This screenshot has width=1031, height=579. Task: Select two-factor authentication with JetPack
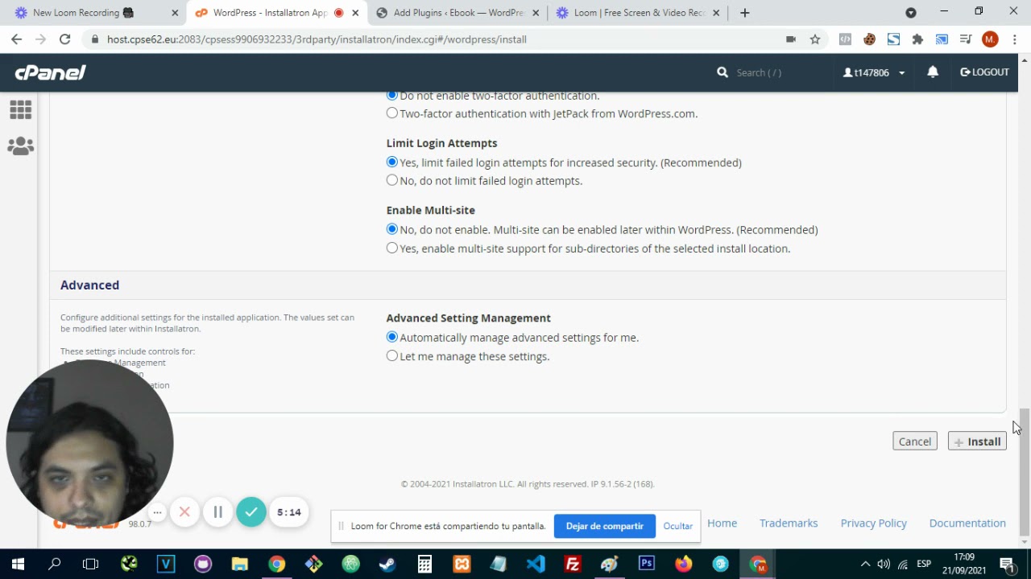[392, 113]
